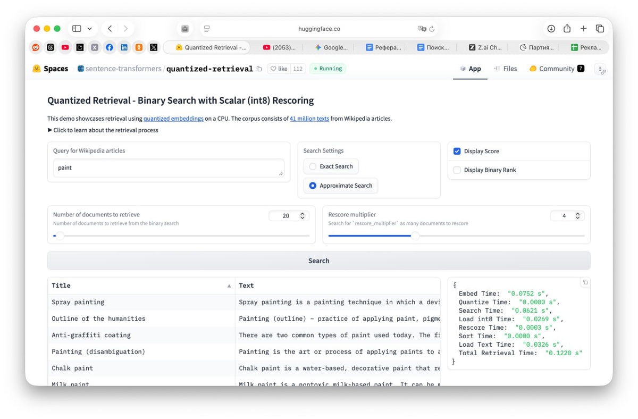Viewport: 638px width, 419px height.
Task: Toggle the Safari sidebar button
Action: coord(77,29)
